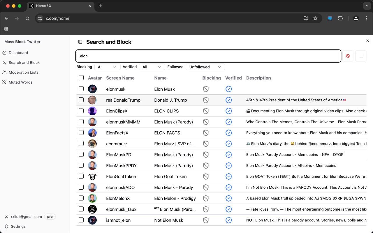Bookmark this page with the star icon
The width and height of the screenshot is (373, 233).
click(x=315, y=18)
